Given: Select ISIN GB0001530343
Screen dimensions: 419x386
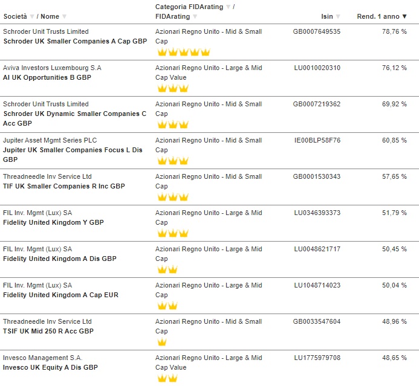Looking at the screenshot, I should 317,177.
